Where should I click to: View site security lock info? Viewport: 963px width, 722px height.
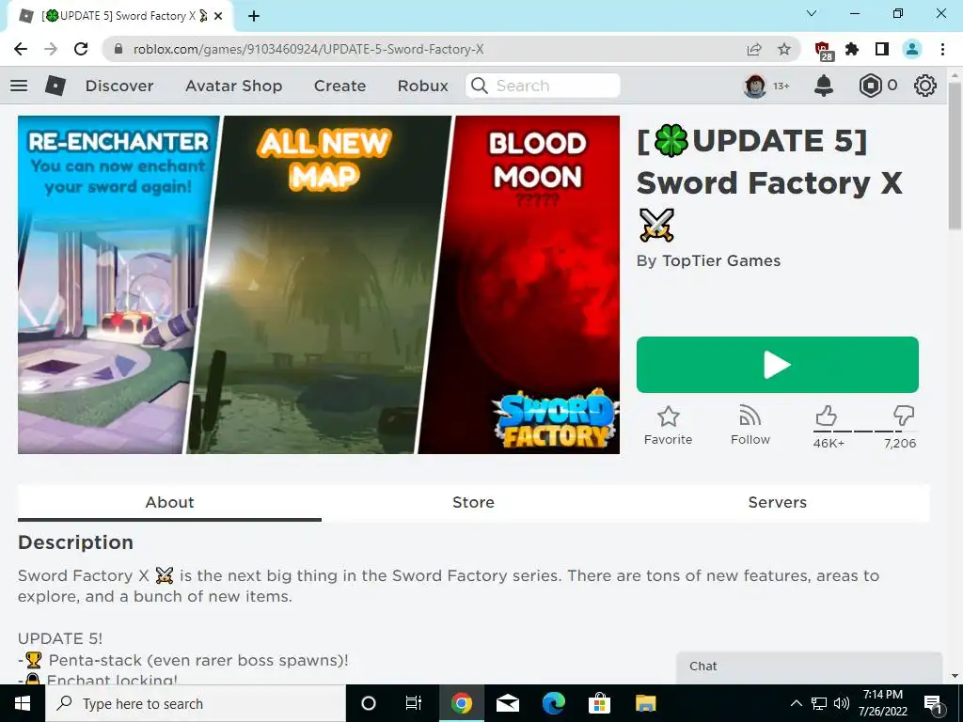118,49
